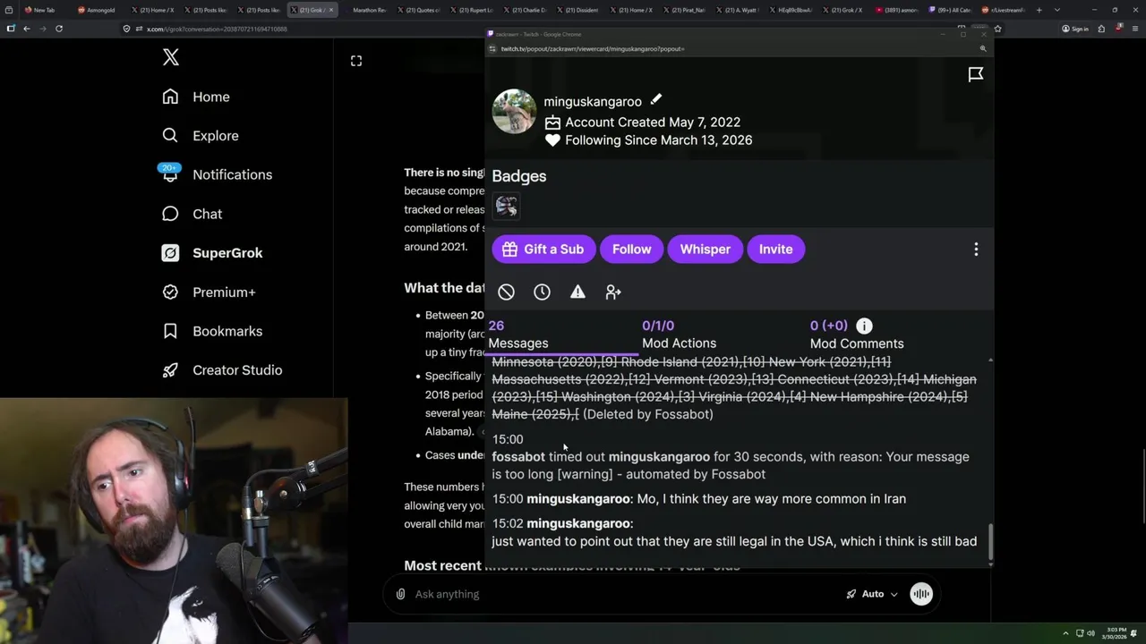The width and height of the screenshot is (1146, 644).
Task: Click the Mod Comments info icon
Action: (x=864, y=326)
